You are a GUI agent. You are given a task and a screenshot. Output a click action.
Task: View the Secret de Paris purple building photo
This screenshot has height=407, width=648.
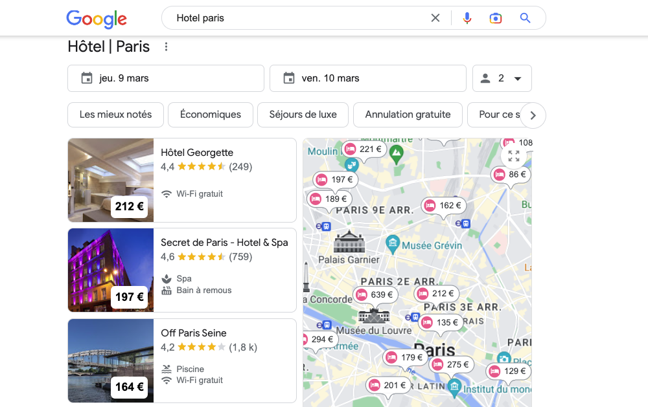coord(111,270)
